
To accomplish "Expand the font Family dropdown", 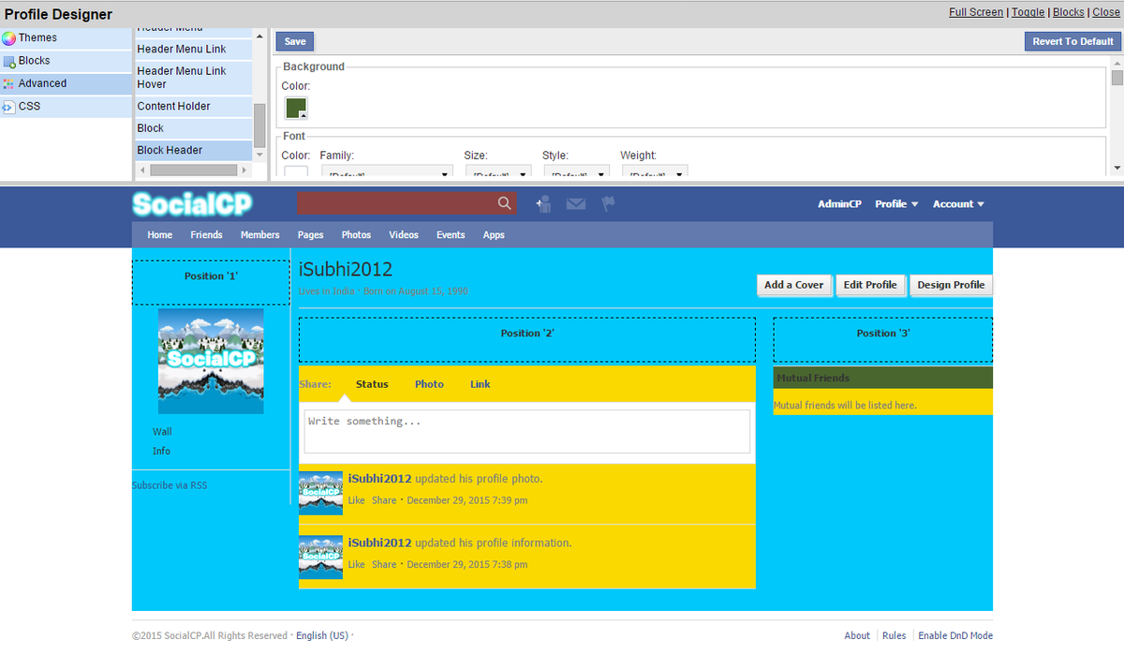I will (386, 173).
